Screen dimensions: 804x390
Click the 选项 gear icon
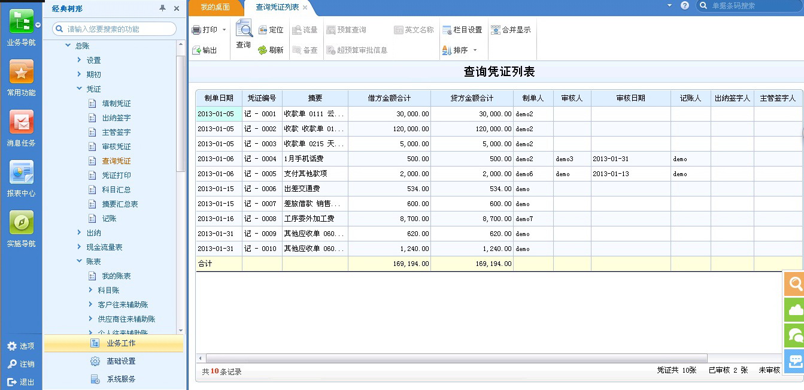[x=12, y=346]
